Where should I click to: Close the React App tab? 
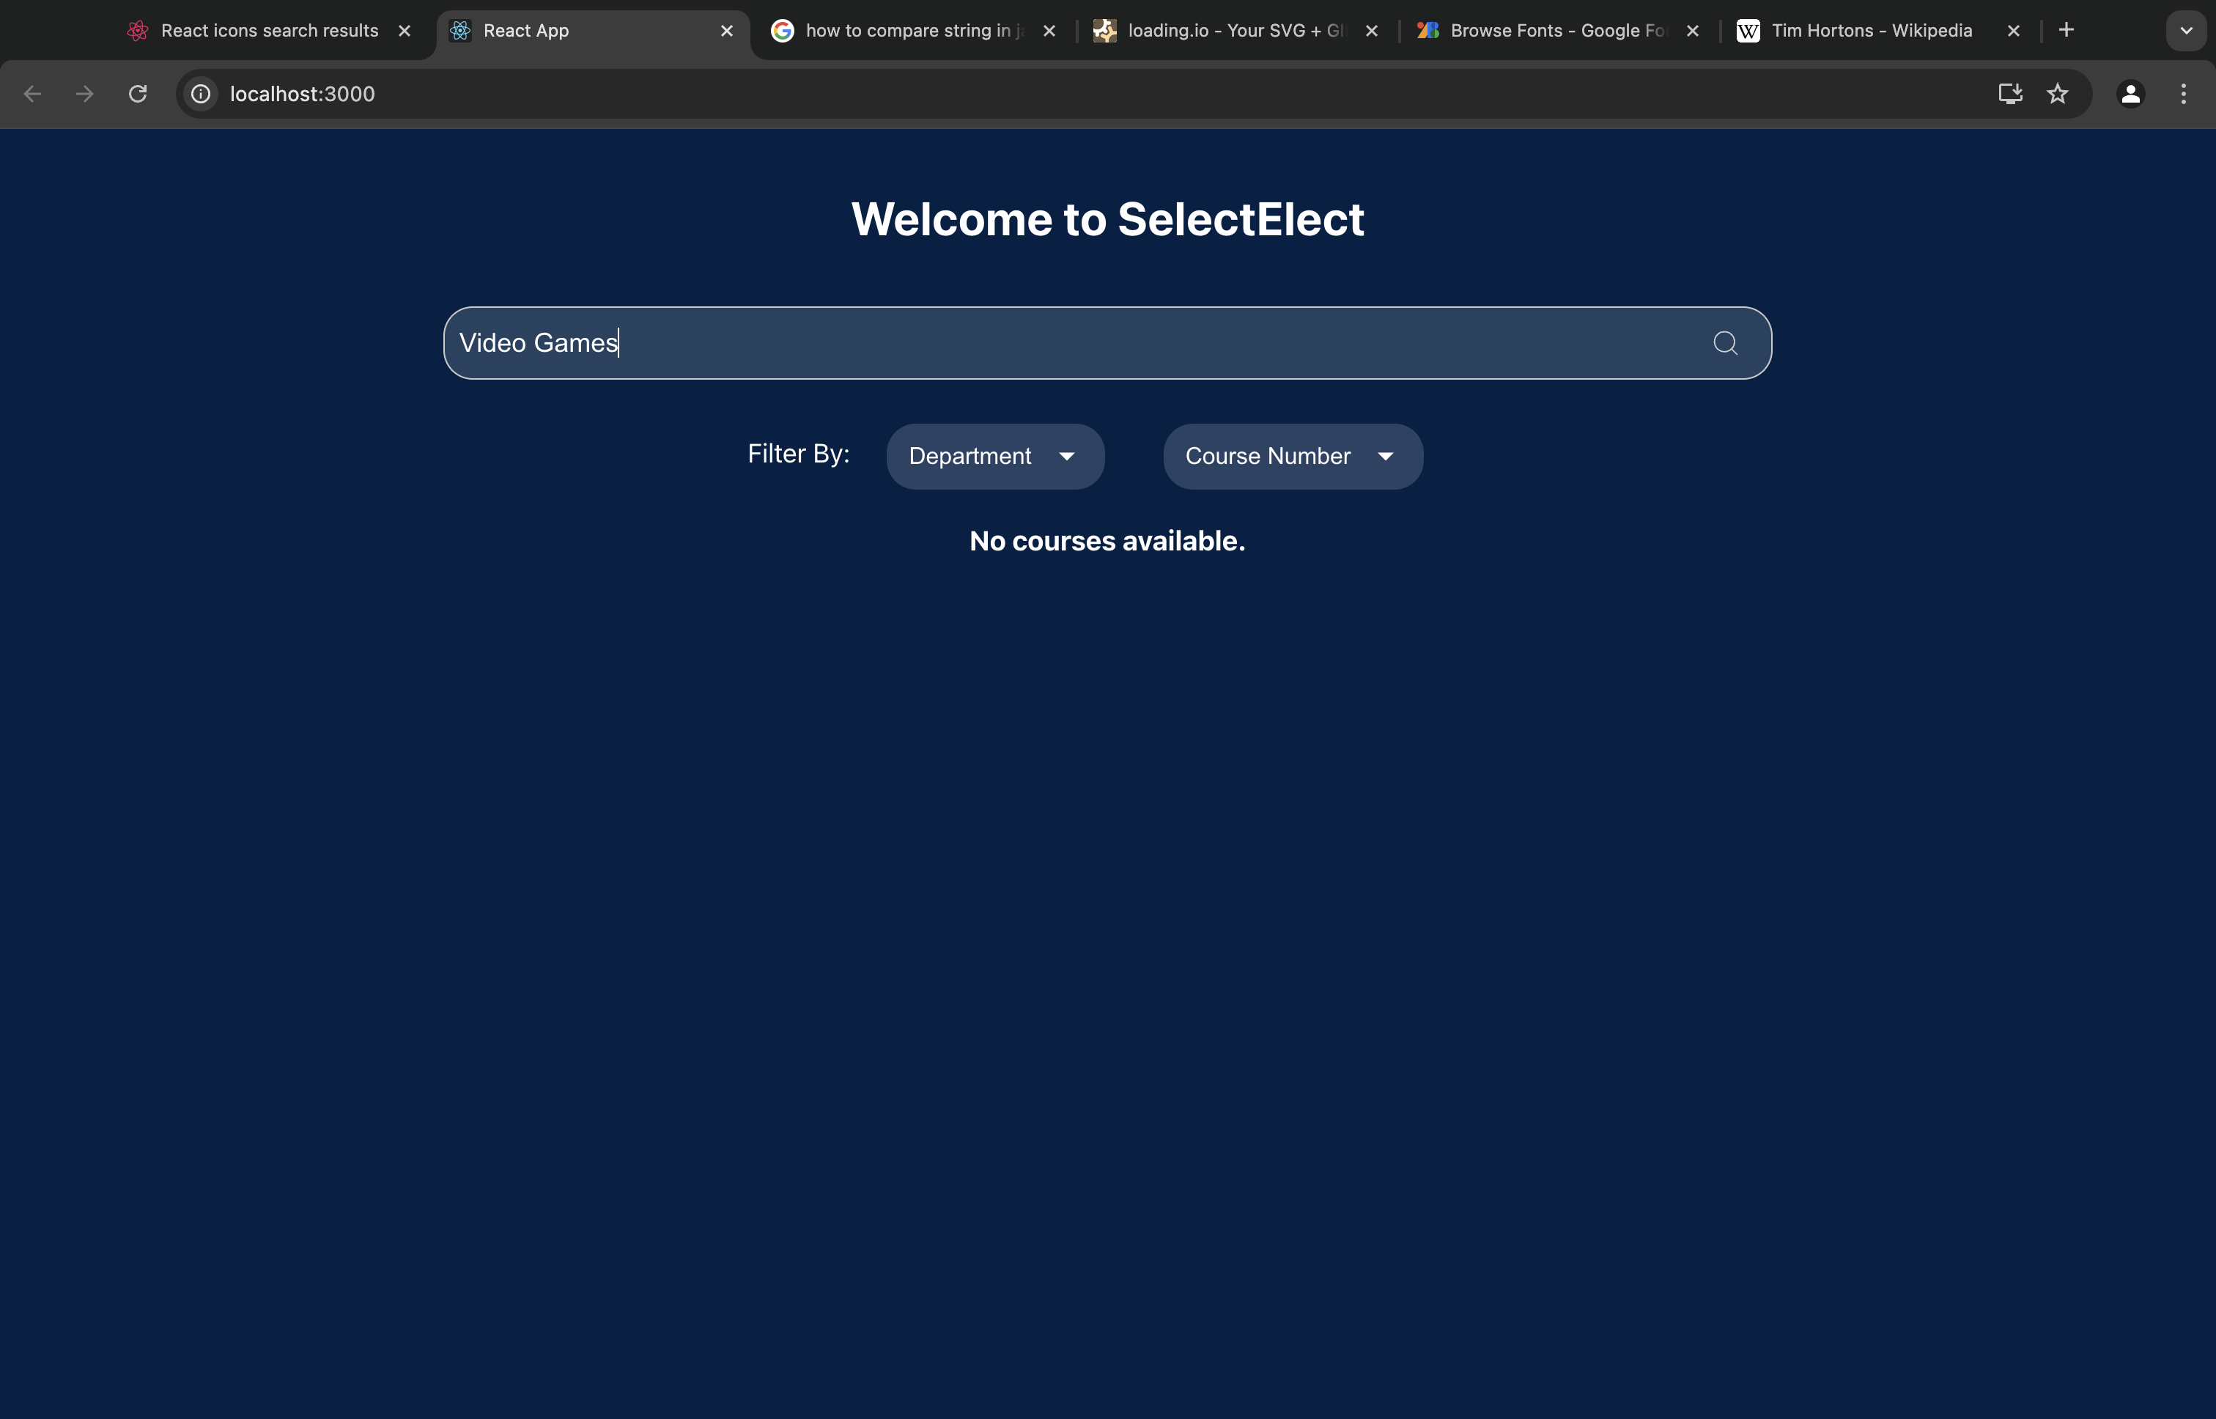coord(727,32)
